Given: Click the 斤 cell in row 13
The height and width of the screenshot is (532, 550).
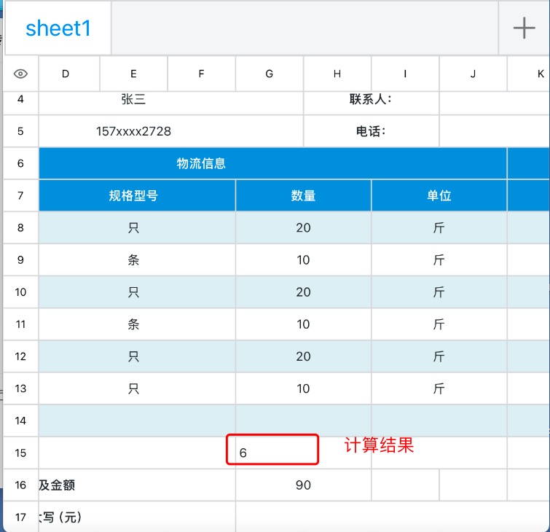Looking at the screenshot, I should click(x=439, y=388).
